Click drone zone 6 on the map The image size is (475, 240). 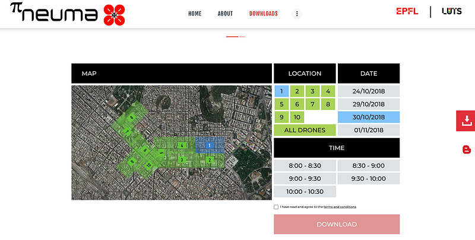click(145, 150)
